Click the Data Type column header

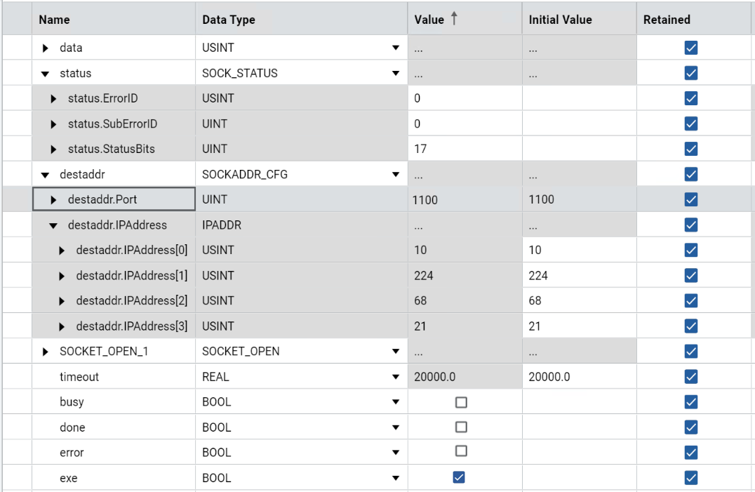(x=229, y=20)
